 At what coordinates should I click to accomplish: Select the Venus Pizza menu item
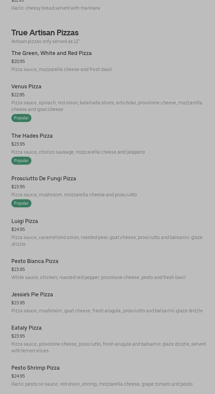click(x=26, y=87)
